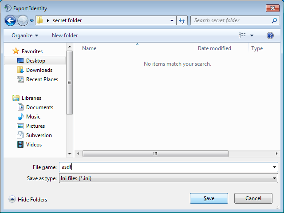Click the horizontal scrollbar in file list
Viewport: 284px width, 213px height.
point(155,154)
